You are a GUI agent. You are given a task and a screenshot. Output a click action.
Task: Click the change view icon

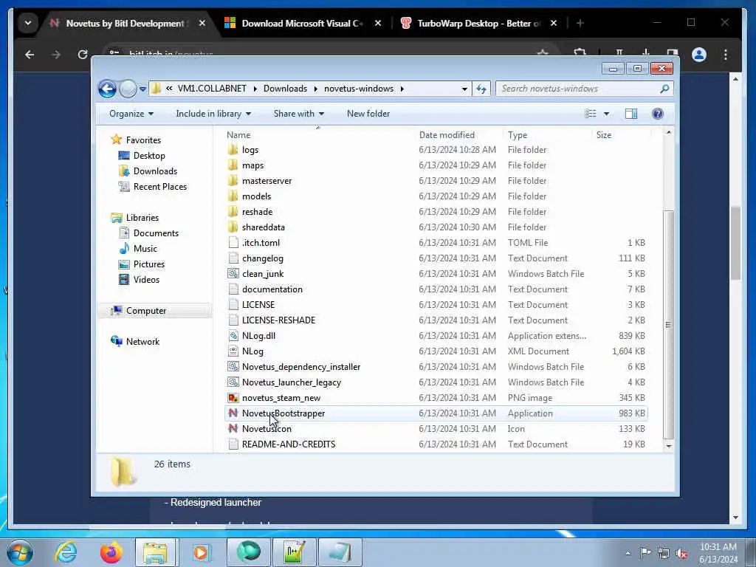click(591, 114)
